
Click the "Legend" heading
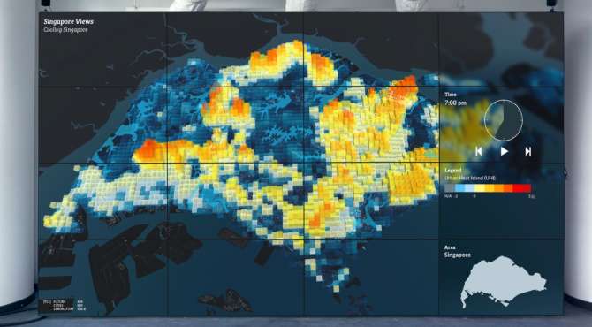(x=453, y=171)
